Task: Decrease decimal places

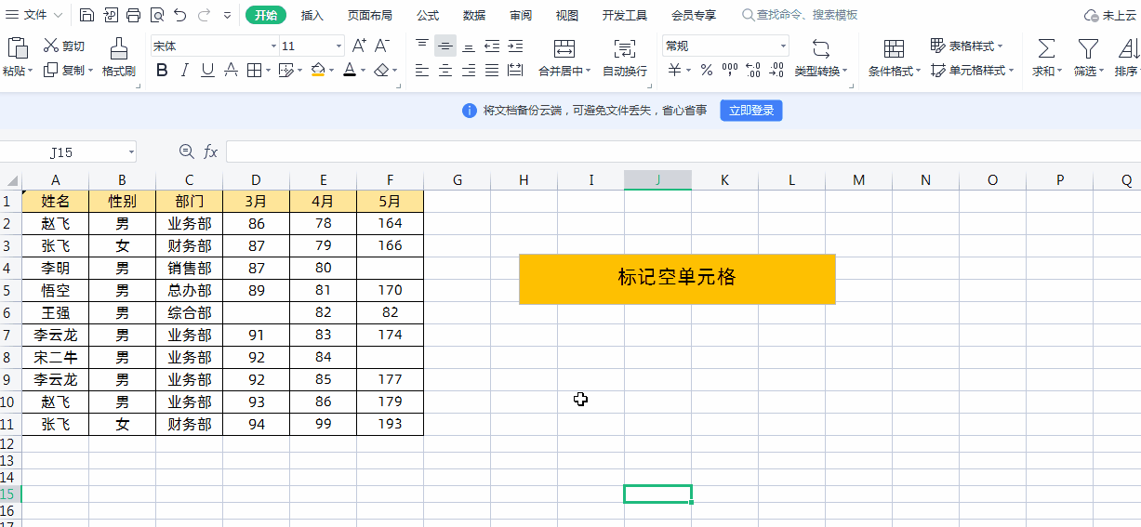Action: pyautogui.click(x=776, y=70)
